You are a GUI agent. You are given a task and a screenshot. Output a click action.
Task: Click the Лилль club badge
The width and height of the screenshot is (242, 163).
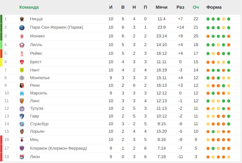click(x=22, y=45)
